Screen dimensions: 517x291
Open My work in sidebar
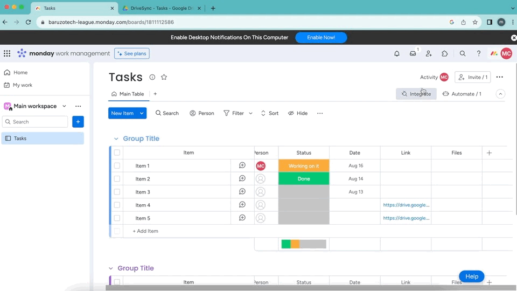pos(18,85)
